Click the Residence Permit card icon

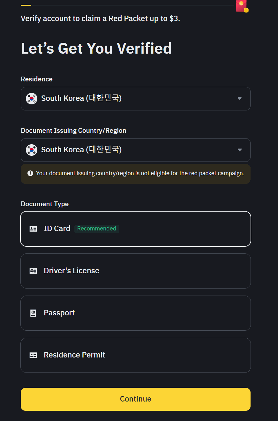(x=33, y=355)
